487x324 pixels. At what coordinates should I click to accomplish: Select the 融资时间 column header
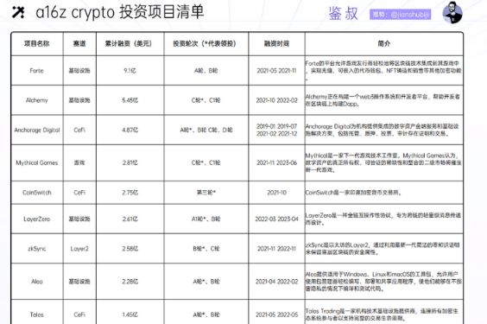(276, 44)
